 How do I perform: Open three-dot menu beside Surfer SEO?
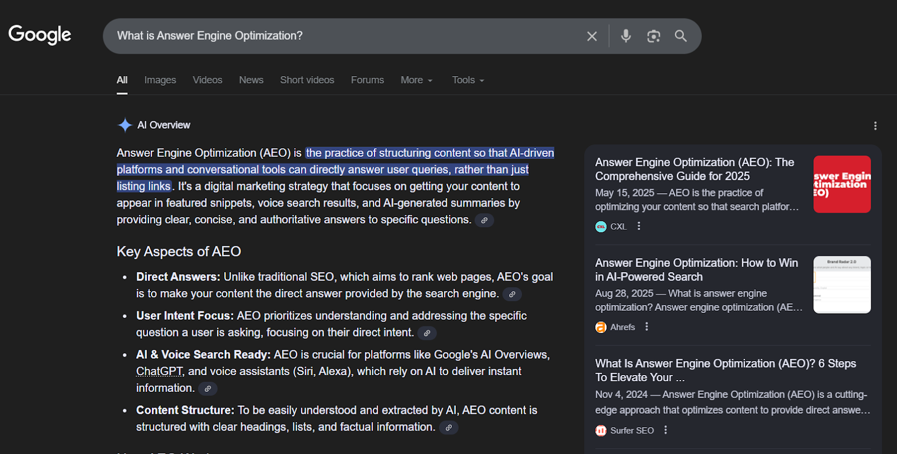coord(665,430)
